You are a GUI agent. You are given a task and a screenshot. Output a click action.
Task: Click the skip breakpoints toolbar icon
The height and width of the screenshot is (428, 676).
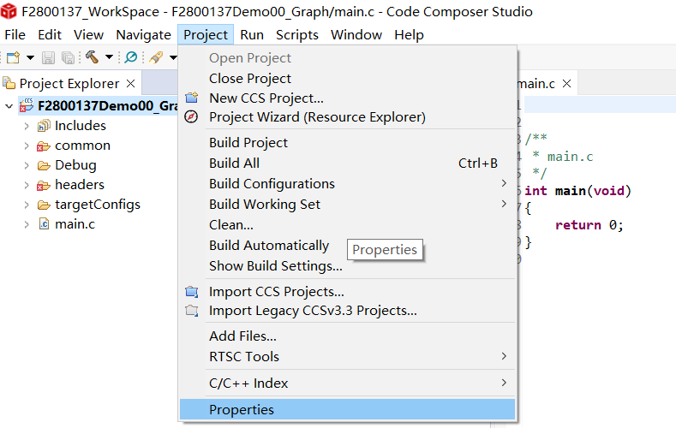coord(130,56)
